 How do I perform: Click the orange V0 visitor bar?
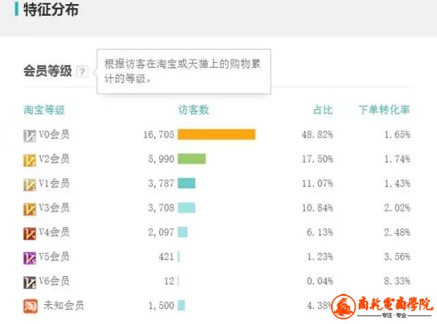pos(216,134)
